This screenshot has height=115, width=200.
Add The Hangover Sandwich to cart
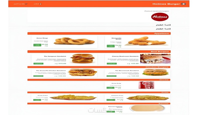[x=38, y=63]
